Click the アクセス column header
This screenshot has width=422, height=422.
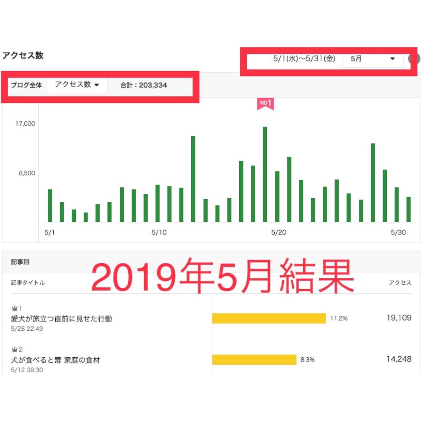(400, 283)
